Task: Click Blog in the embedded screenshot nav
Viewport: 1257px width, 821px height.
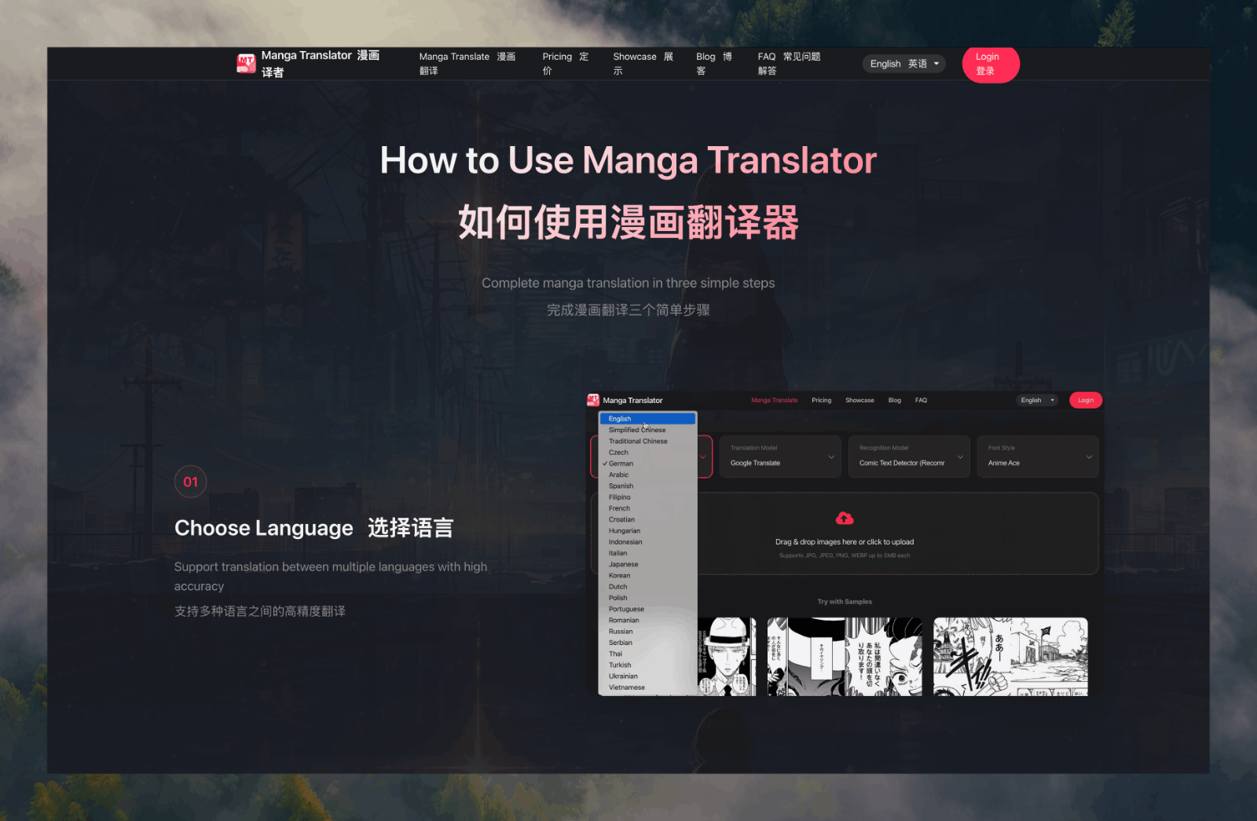Action: point(895,400)
